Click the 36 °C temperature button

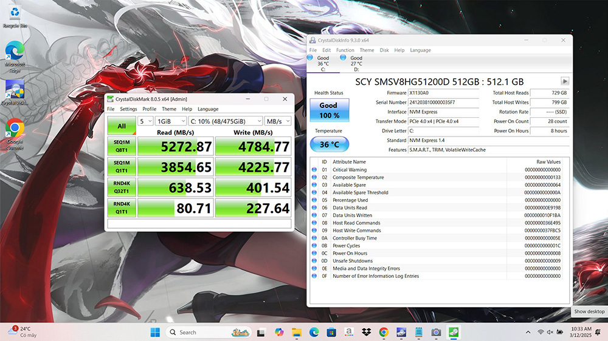coord(329,144)
